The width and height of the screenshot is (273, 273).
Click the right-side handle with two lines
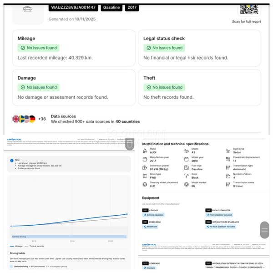point(264,230)
